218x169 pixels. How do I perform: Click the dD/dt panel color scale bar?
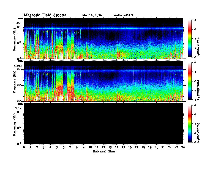coord(190,81)
